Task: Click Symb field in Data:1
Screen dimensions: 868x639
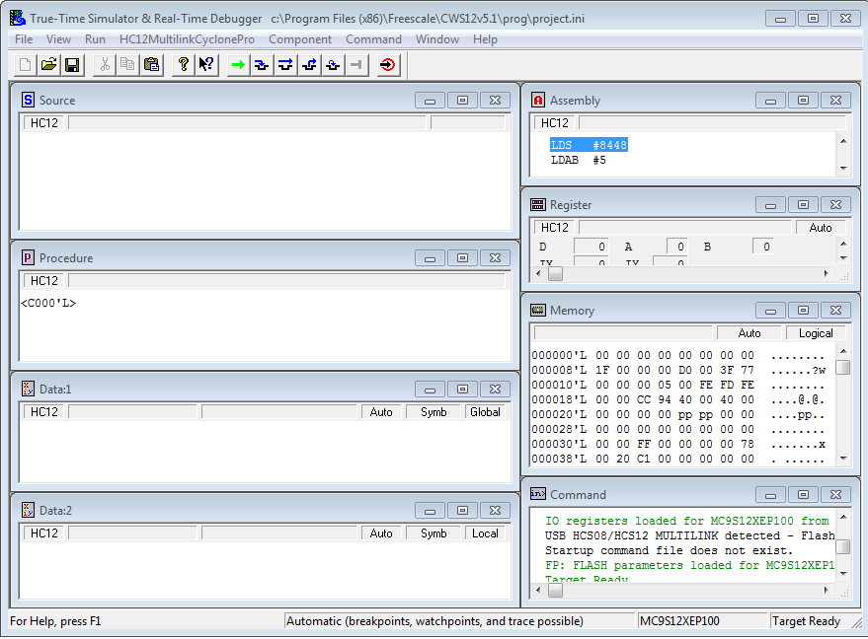Action: point(434,412)
